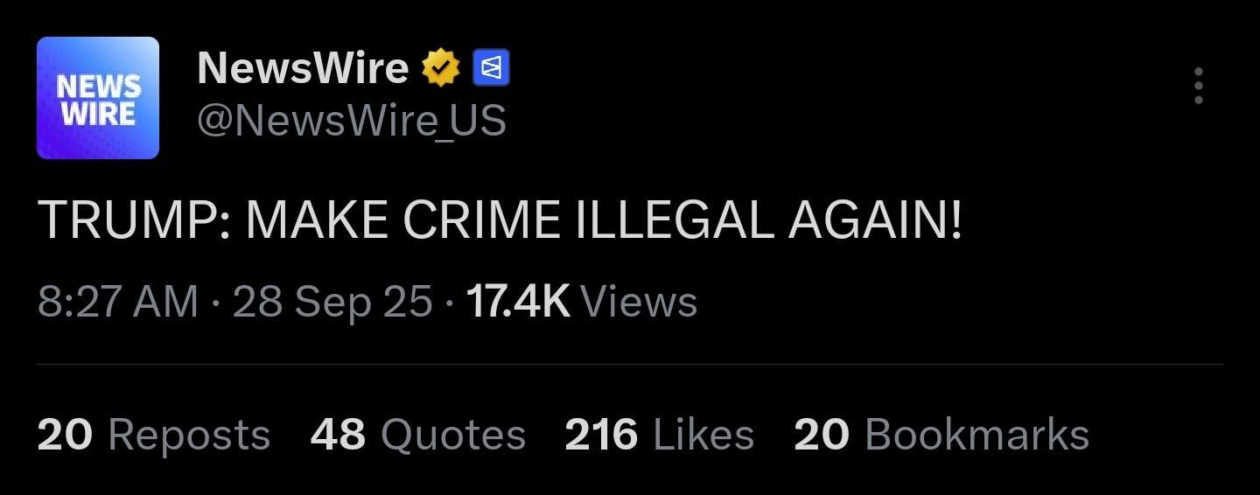Select the TRUMP: MAKE CRIME ILLEGAL AGAIN! post text
Viewport: 1260px width, 495px height.
tap(500, 220)
